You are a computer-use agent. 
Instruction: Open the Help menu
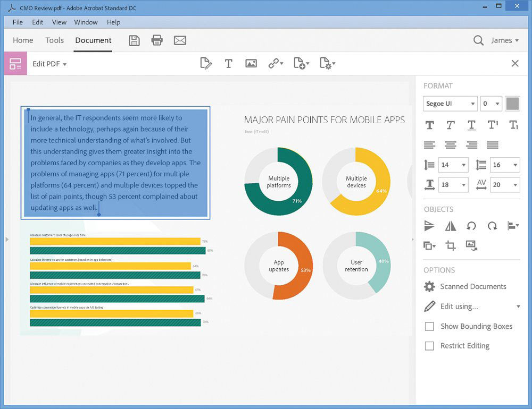113,22
